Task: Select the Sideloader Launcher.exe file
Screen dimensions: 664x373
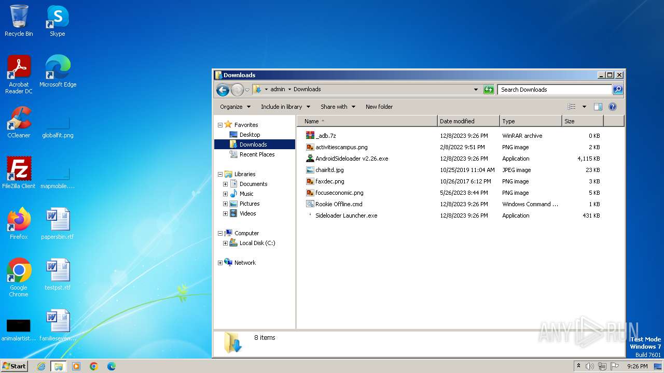Action: [346, 216]
